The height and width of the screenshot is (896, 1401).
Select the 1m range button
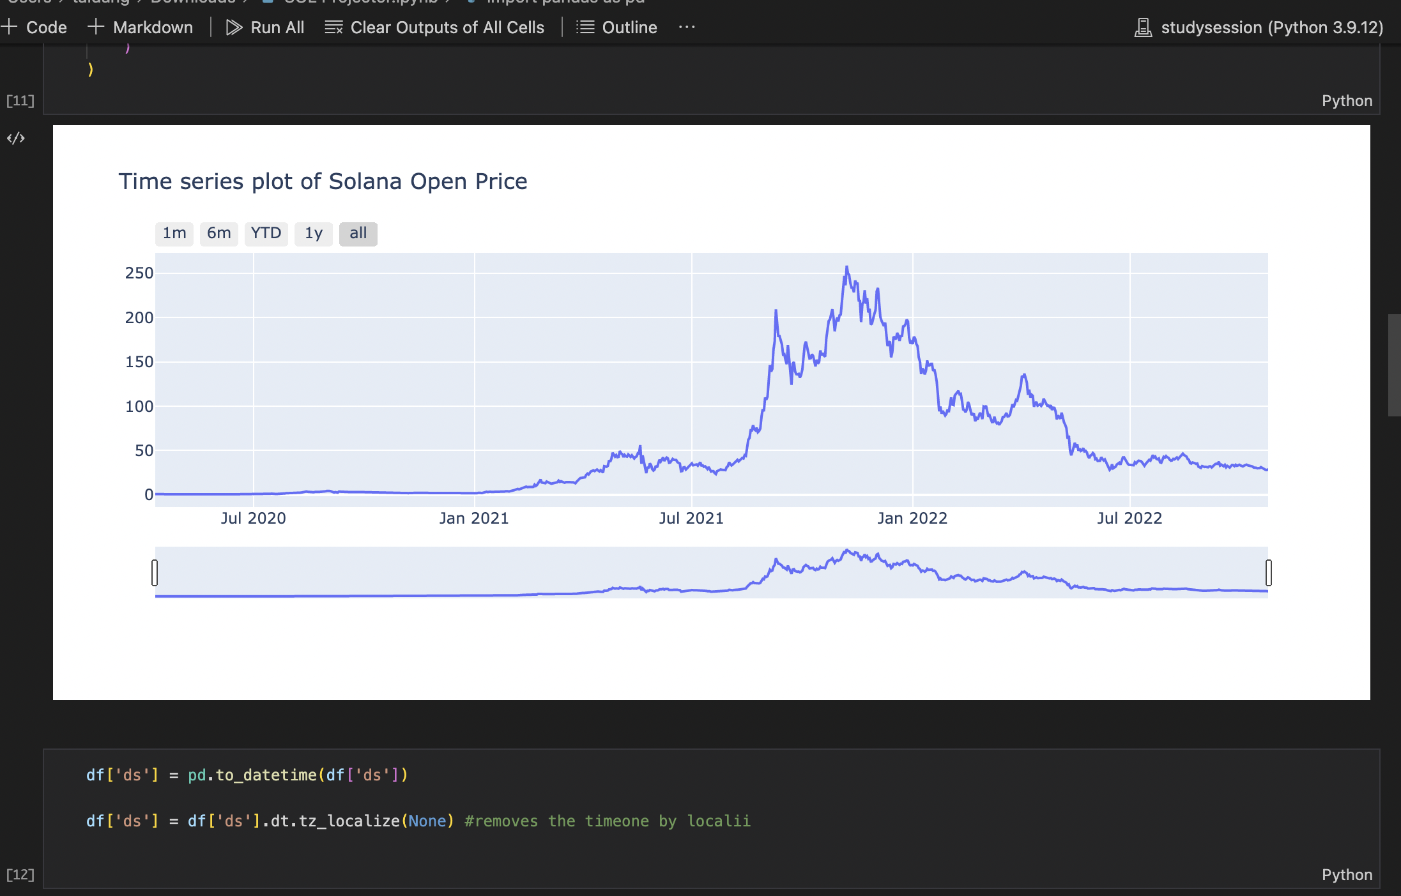[174, 234]
